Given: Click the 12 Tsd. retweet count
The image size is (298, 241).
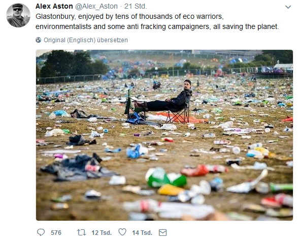Looking at the screenshot, I should click(x=102, y=233).
